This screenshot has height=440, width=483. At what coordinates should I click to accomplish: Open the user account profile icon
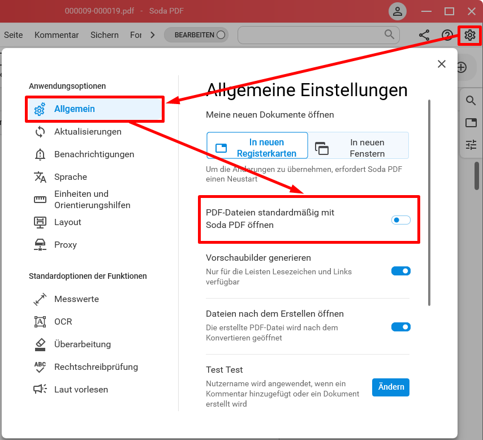click(398, 11)
